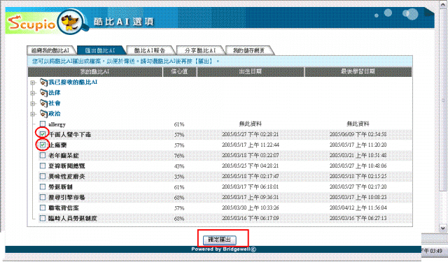The image size is (448, 262).
Task: Click the birth date "2005/03/30 上午 10:33:26"
Action: click(x=251, y=208)
